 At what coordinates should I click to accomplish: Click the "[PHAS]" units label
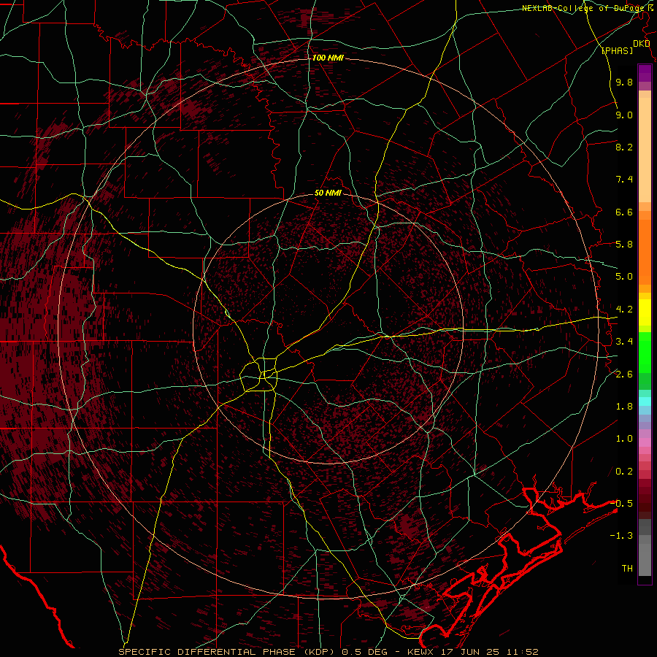[x=617, y=51]
